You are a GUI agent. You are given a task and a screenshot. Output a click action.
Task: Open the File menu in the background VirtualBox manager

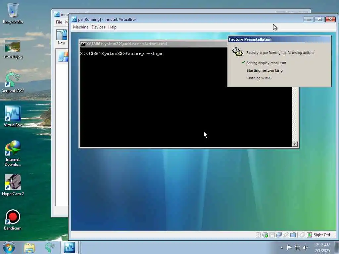click(x=59, y=22)
